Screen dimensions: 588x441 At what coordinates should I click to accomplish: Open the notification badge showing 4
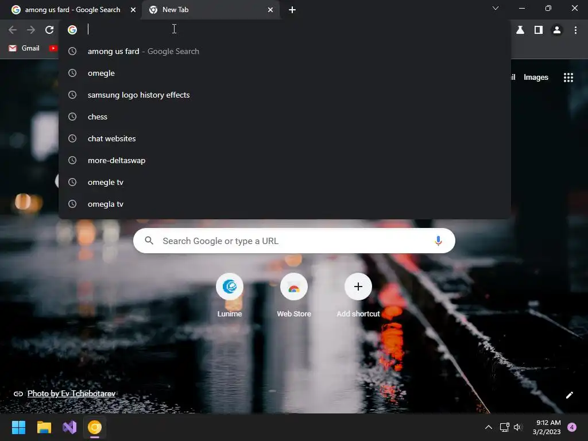click(x=572, y=427)
